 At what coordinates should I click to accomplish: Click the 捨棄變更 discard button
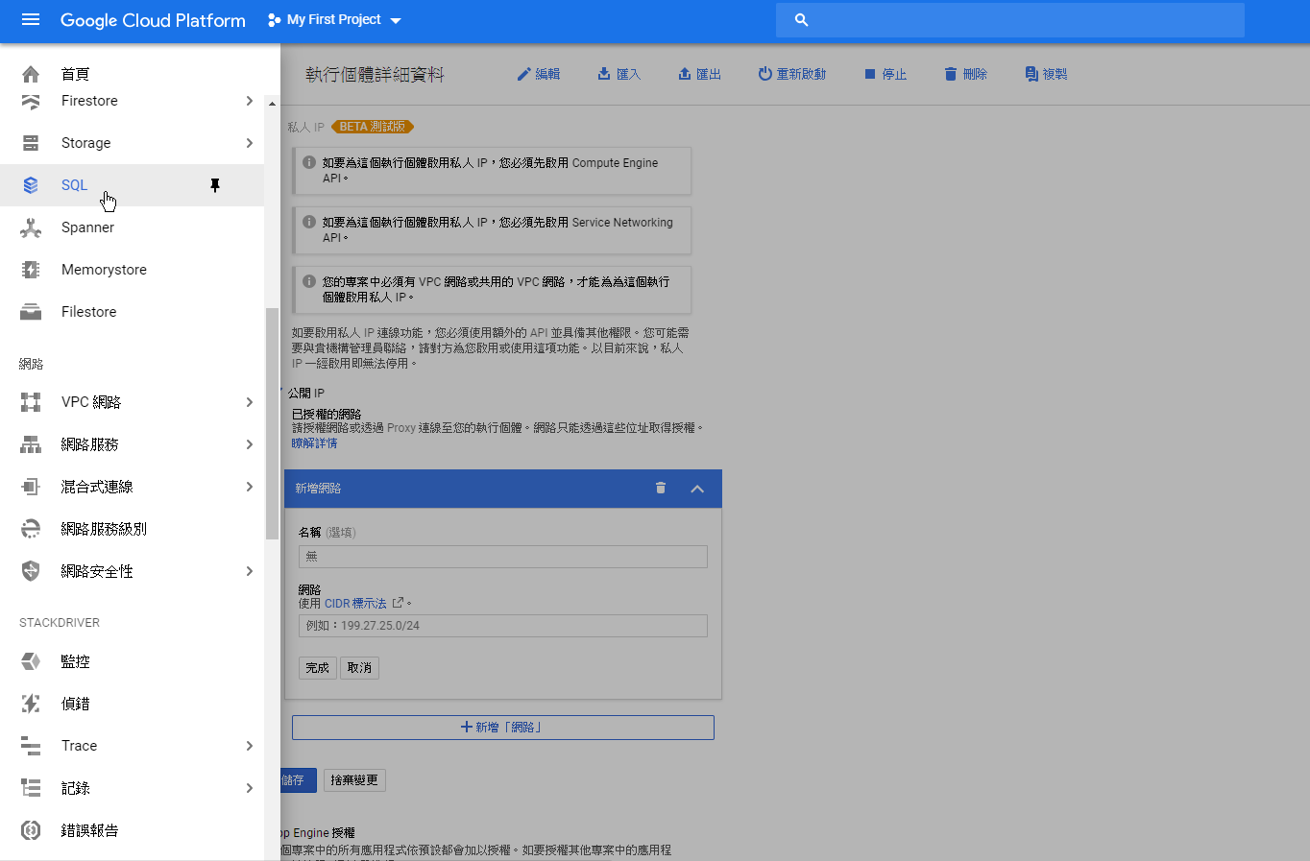coord(354,780)
